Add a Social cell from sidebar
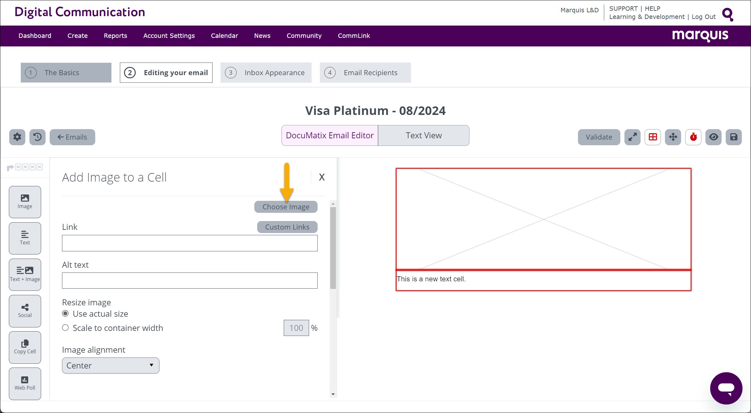Viewport: 751px width, 413px height. pyautogui.click(x=25, y=311)
